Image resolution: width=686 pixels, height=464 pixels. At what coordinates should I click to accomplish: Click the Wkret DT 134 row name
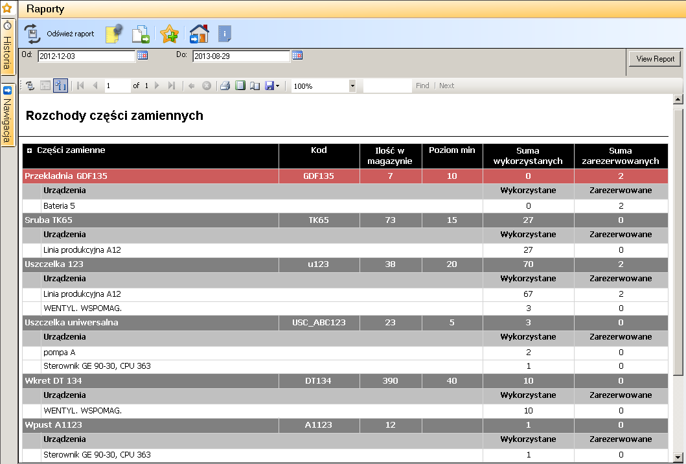click(x=53, y=381)
